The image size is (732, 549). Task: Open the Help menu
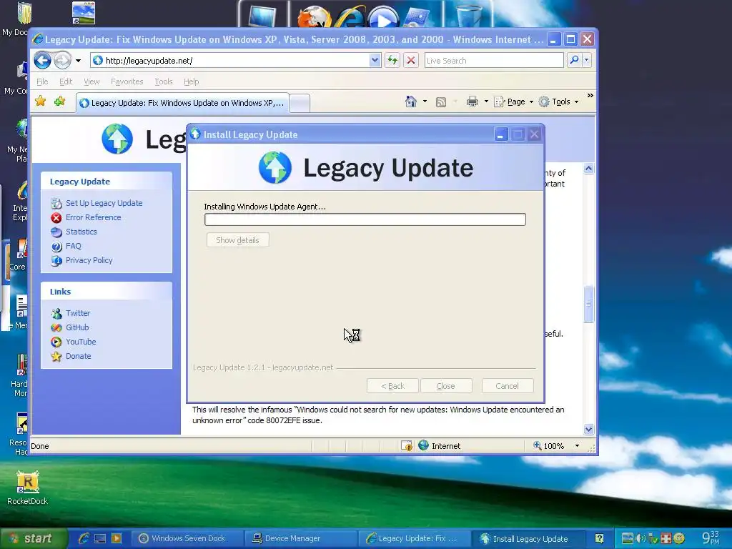[x=192, y=81]
